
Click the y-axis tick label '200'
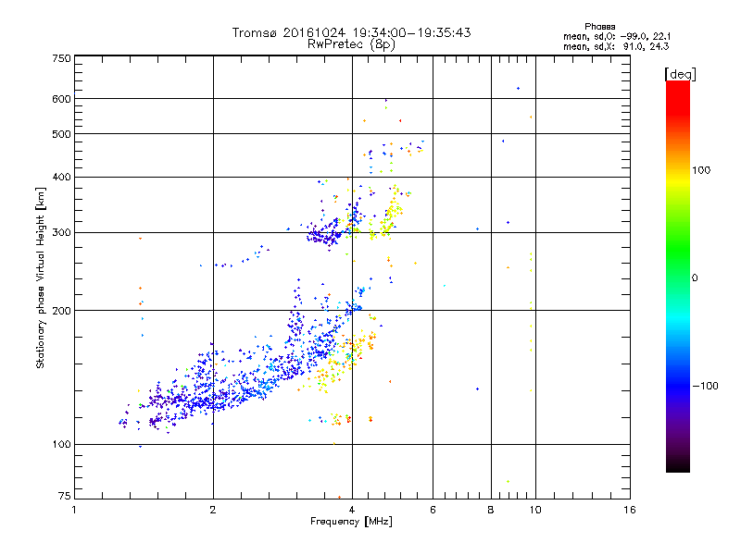62,311
